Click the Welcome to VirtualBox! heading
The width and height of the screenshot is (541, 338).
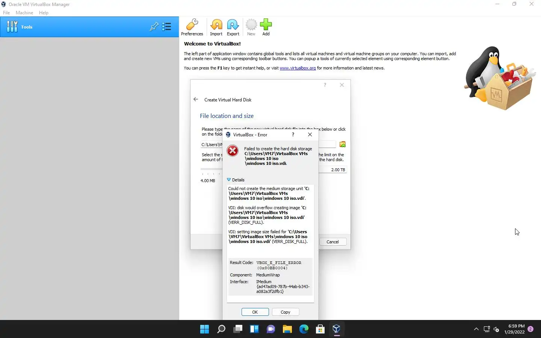tap(212, 44)
